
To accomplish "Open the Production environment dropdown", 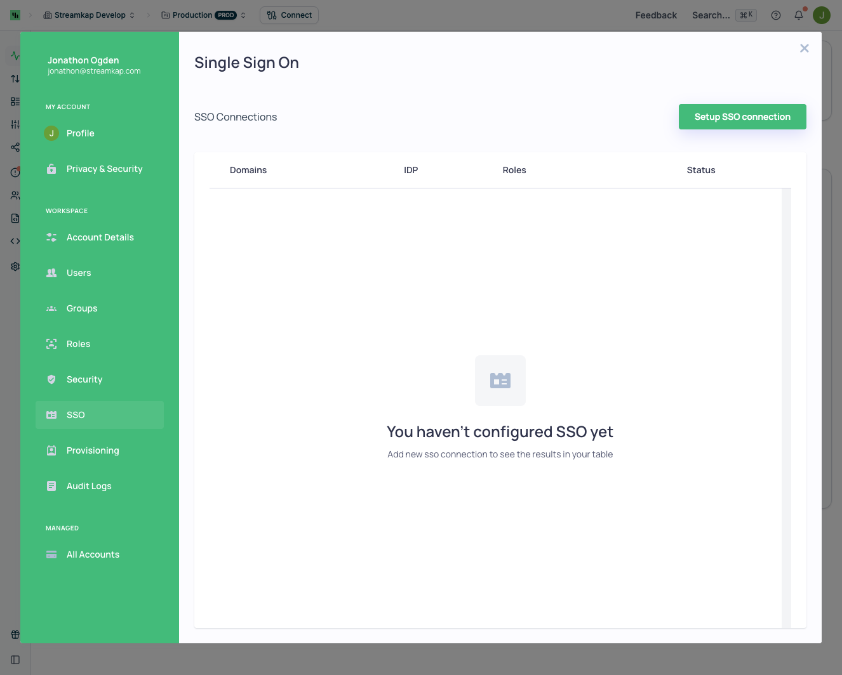I will pyautogui.click(x=203, y=15).
